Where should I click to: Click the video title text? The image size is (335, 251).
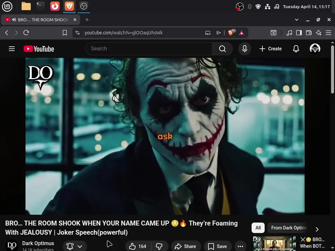[121, 228]
